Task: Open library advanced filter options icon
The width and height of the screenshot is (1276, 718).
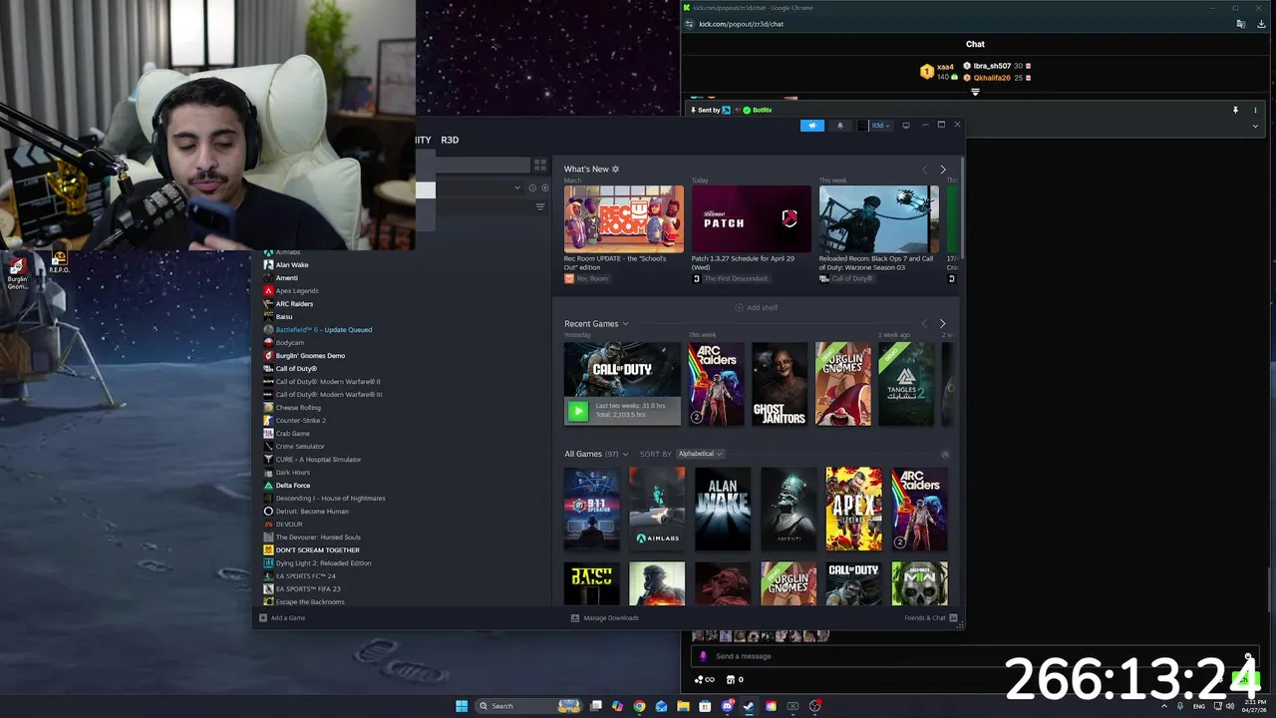Action: pos(540,206)
